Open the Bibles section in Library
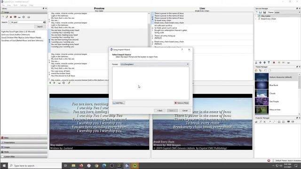The height and width of the screenshot is (169, 301). (24, 138)
